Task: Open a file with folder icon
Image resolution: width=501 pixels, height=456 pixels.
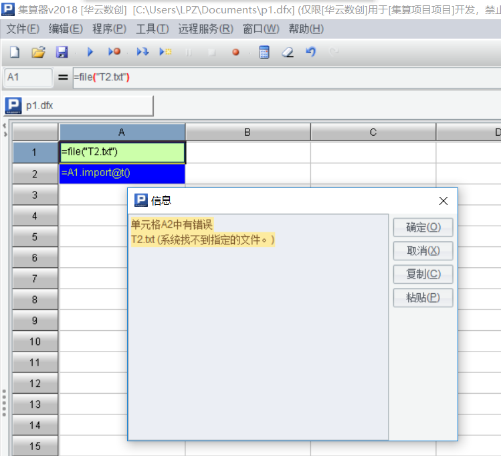Action: [x=38, y=52]
